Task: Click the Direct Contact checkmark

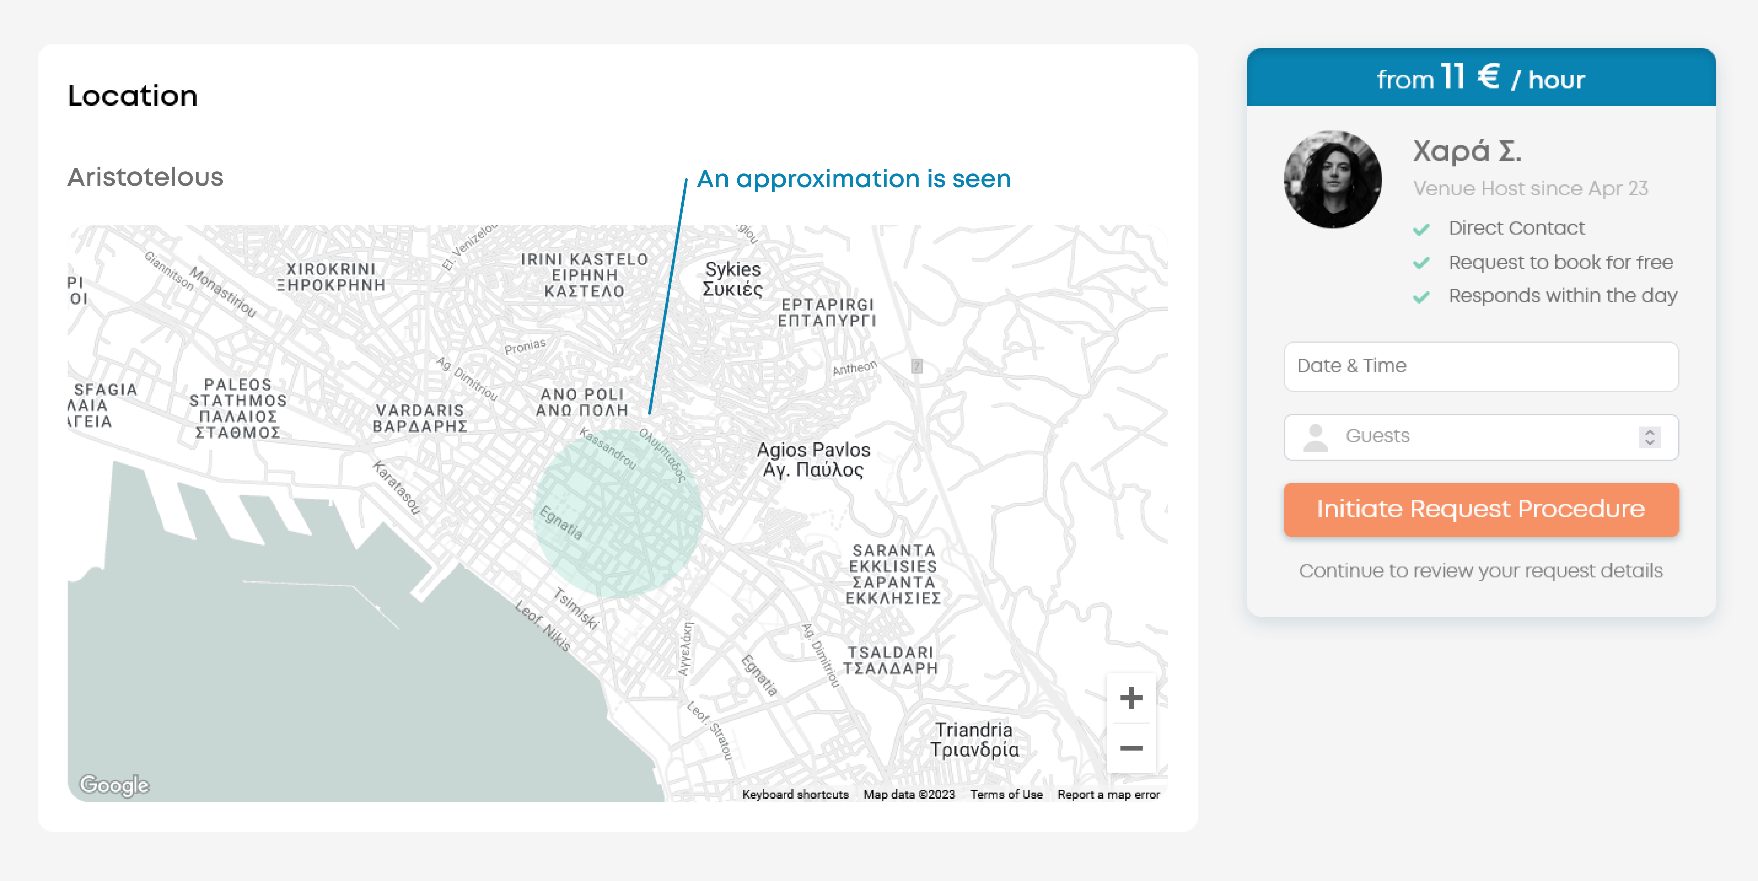Action: point(1421,229)
